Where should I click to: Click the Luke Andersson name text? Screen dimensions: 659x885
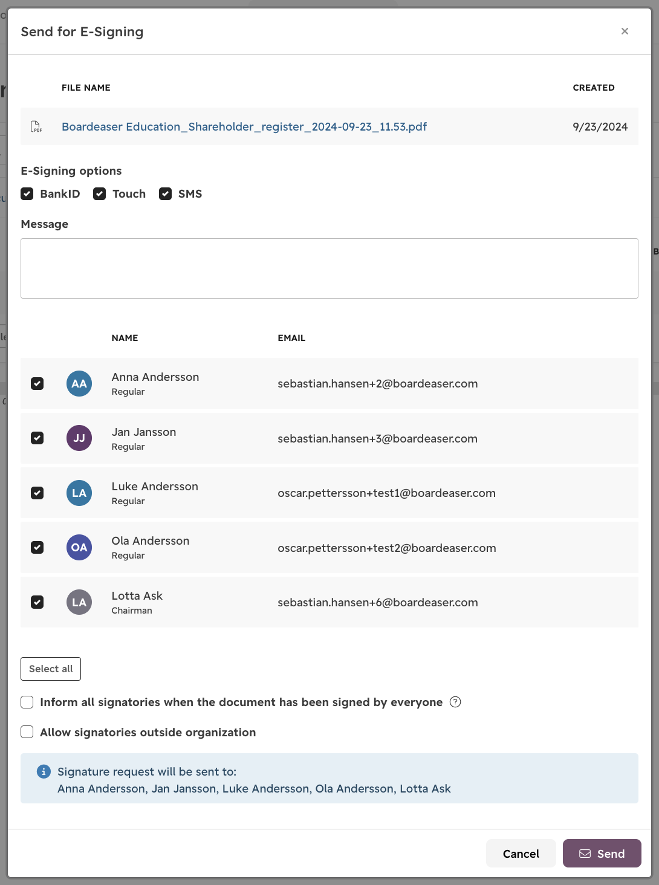pyautogui.click(x=155, y=487)
